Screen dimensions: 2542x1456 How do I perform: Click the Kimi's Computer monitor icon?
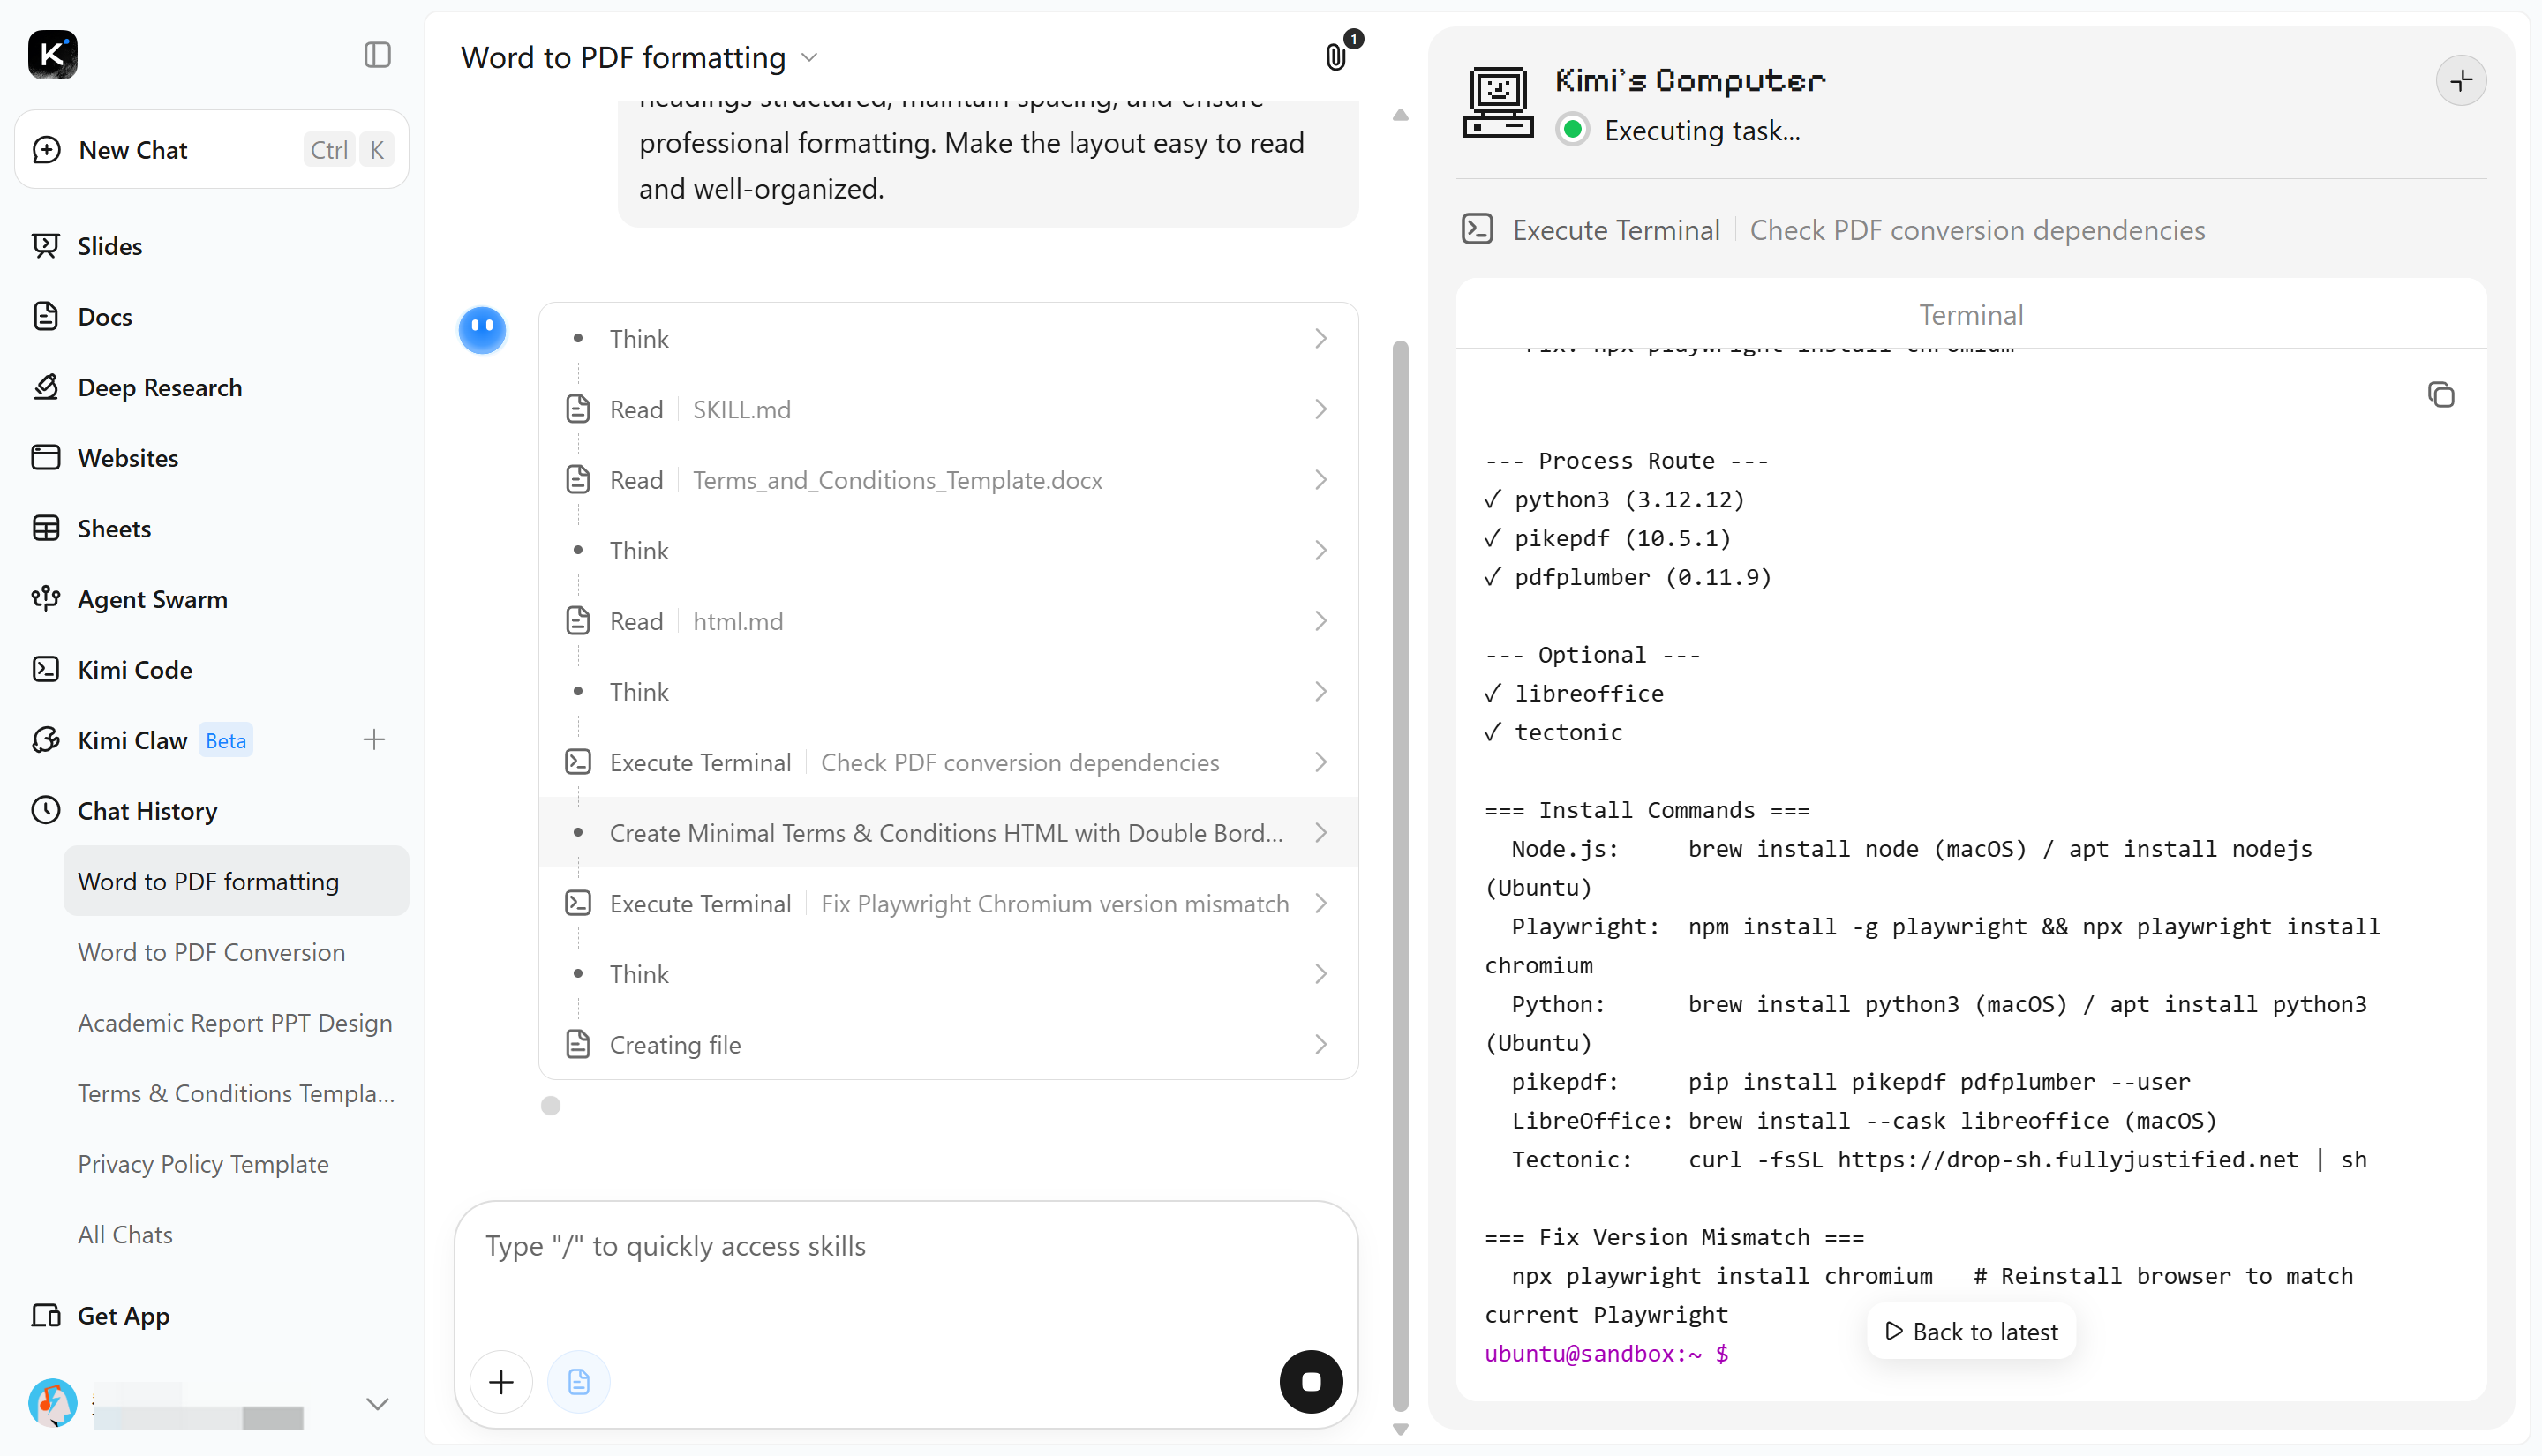[1498, 102]
